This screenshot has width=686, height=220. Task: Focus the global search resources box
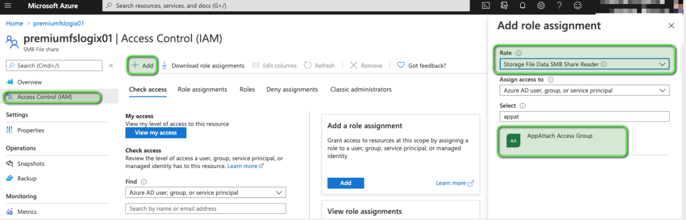pos(285,6)
